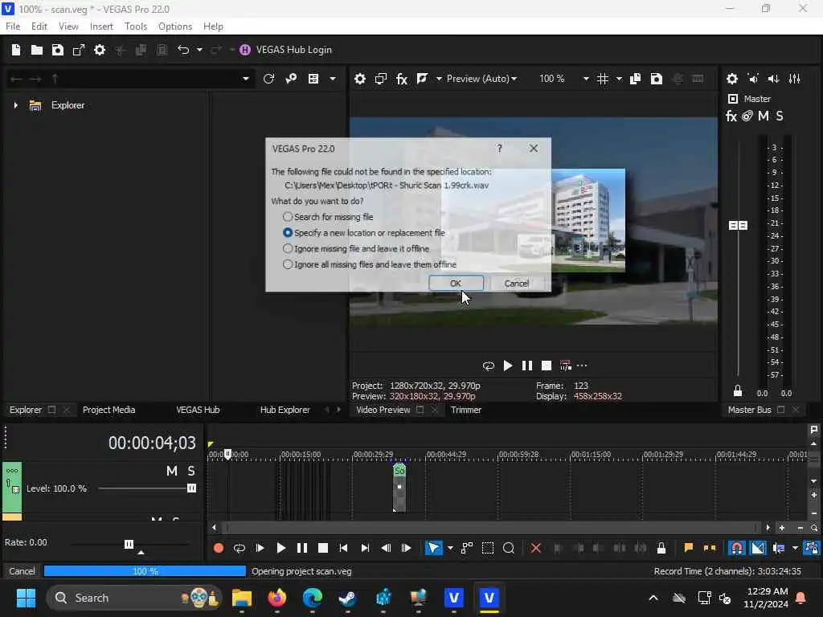Toggle loop playback in video preview
The image size is (823, 617).
pos(489,366)
